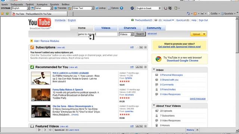The height and width of the screenshot is (134, 239).
Task: Click the Upload button
Action: point(196,34)
